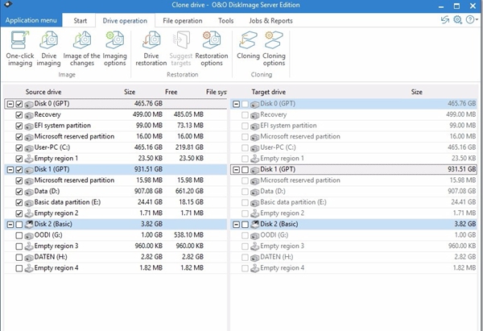Image resolution: width=483 pixels, height=331 pixels.
Task: Click the source Empty region 3 icon
Action: point(29,246)
